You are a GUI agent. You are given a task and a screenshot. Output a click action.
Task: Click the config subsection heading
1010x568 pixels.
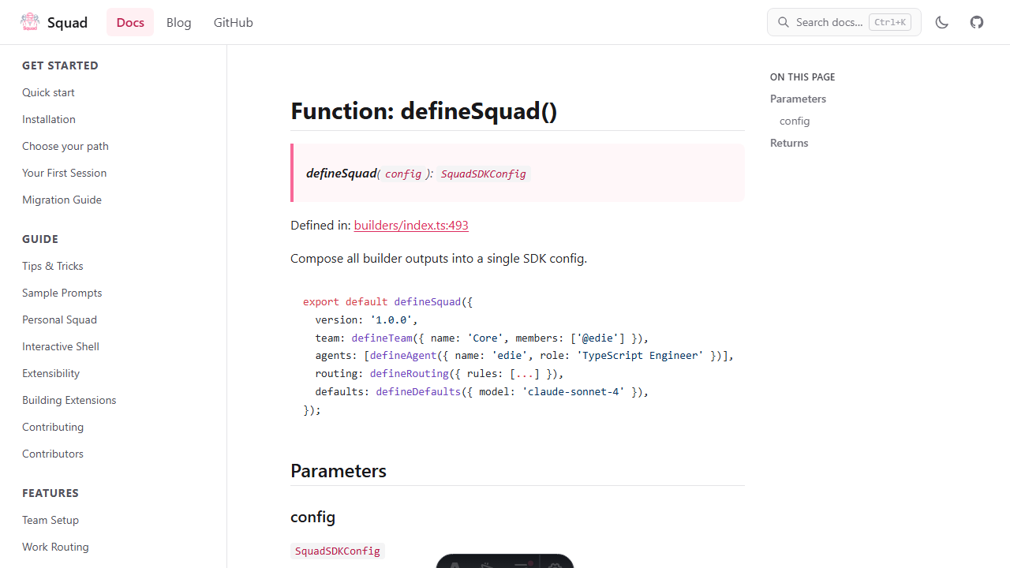[312, 517]
